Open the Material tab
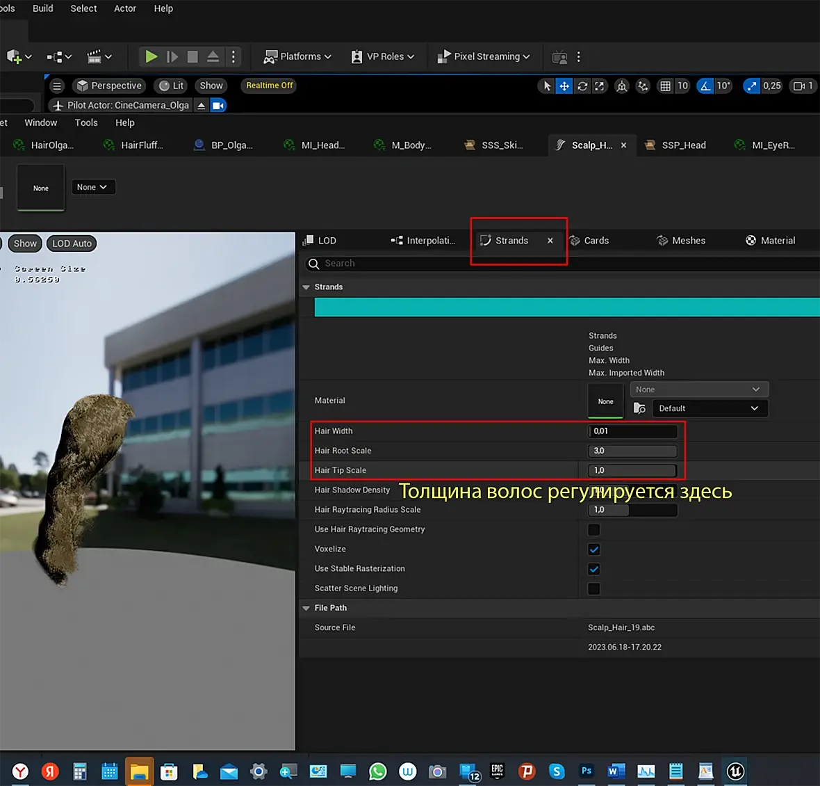 coord(777,241)
